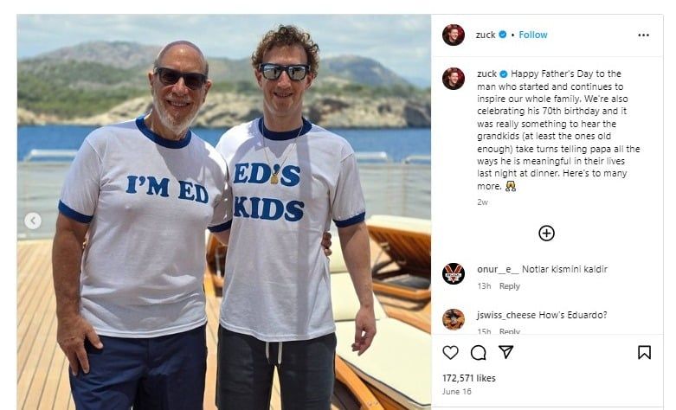The image size is (676, 410).
Task: Load more comments with plus circle
Action: tap(546, 233)
